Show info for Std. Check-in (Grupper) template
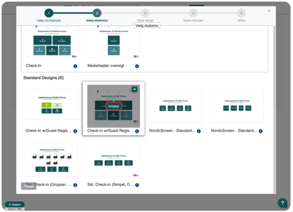 (x=75, y=185)
